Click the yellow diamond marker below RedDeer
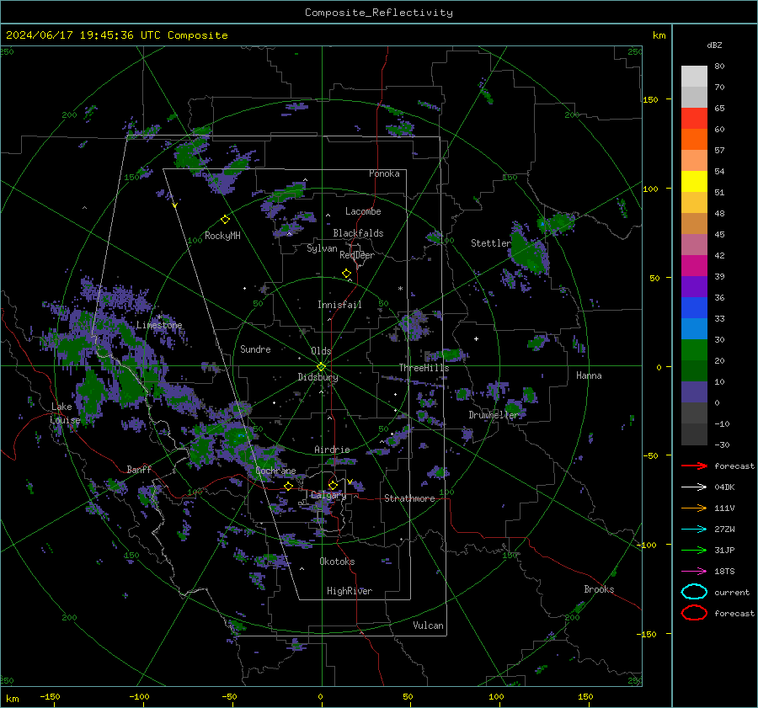 click(346, 274)
